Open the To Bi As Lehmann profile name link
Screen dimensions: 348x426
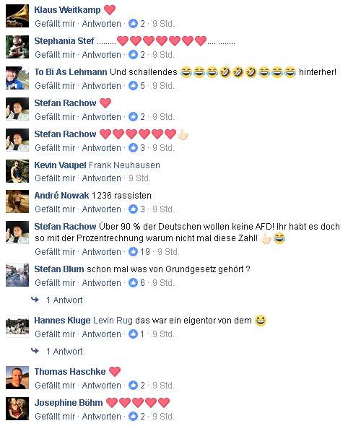(x=71, y=72)
